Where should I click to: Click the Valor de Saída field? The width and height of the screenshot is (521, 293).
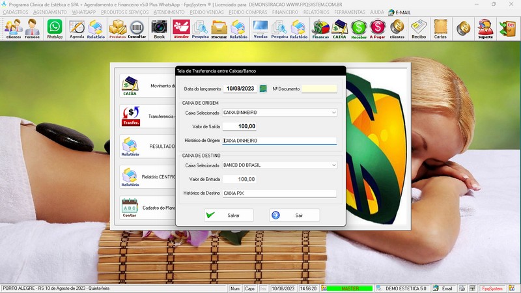[x=239, y=126]
